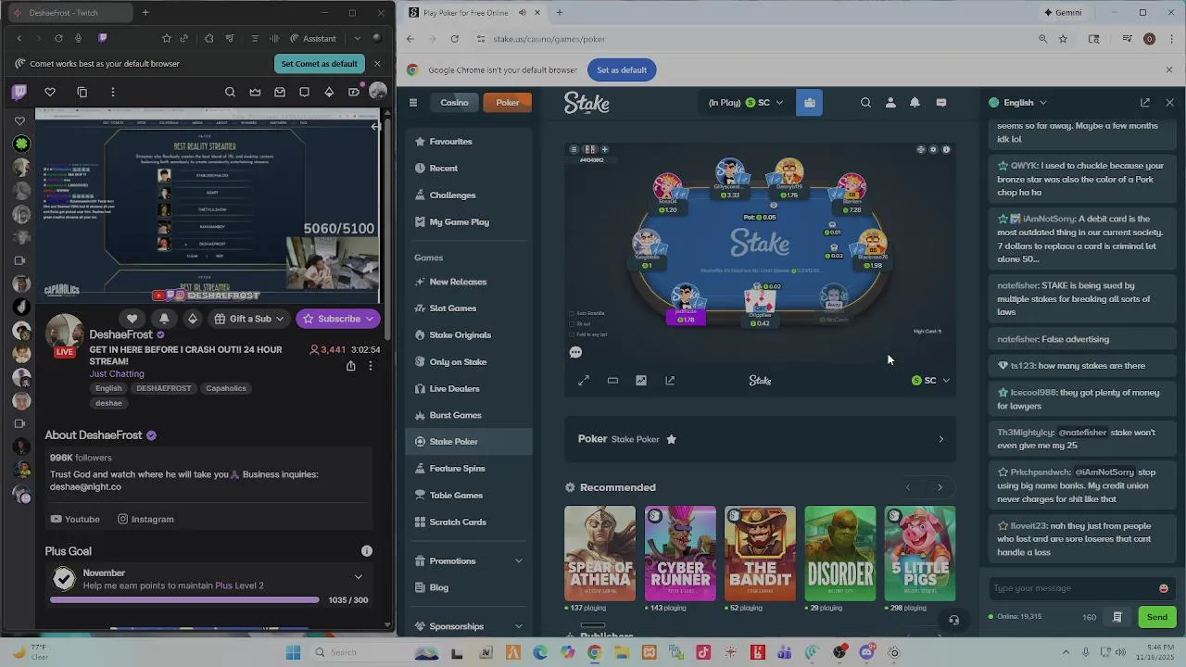Click Stake search magnifier icon
This screenshot has width=1186, height=667.
pyautogui.click(x=865, y=103)
